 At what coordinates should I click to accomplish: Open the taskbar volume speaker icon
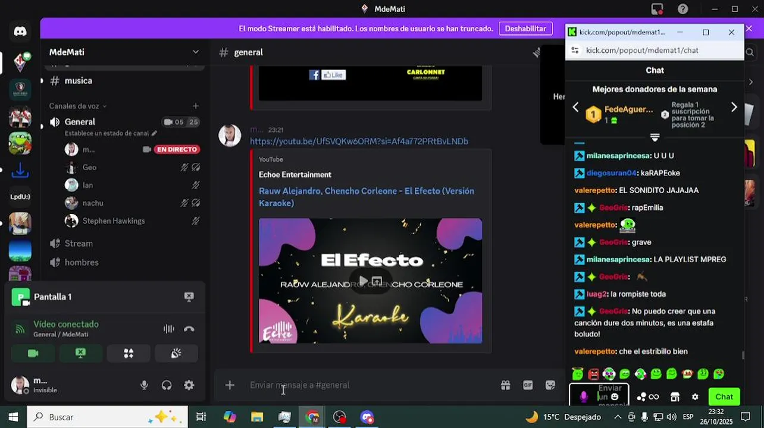coord(671,417)
